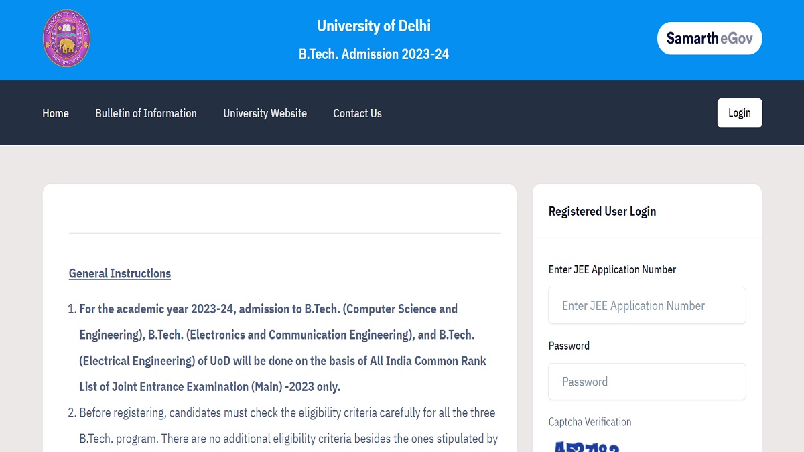The height and width of the screenshot is (452, 804).
Task: Click the 'Password' field label
Action: coord(569,346)
